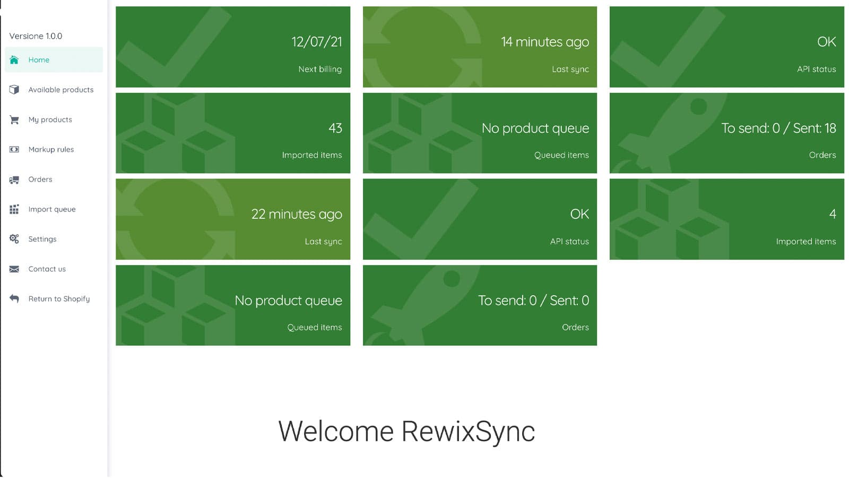Screen dimensions: 849x478
Task: Select the Contact us envelope icon
Action: point(14,269)
